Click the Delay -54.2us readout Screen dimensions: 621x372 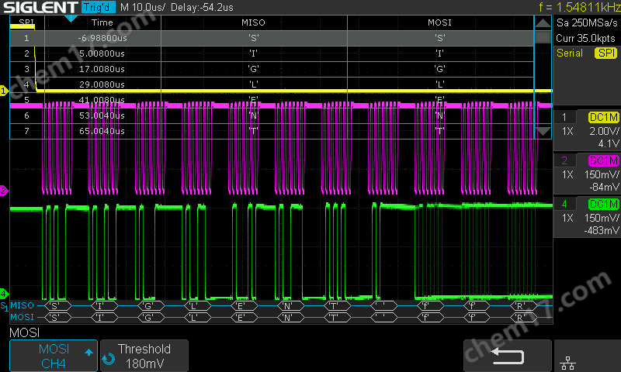(202, 7)
